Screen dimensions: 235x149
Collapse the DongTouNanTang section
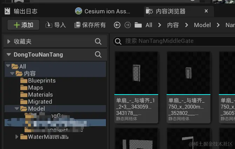click(x=9, y=54)
